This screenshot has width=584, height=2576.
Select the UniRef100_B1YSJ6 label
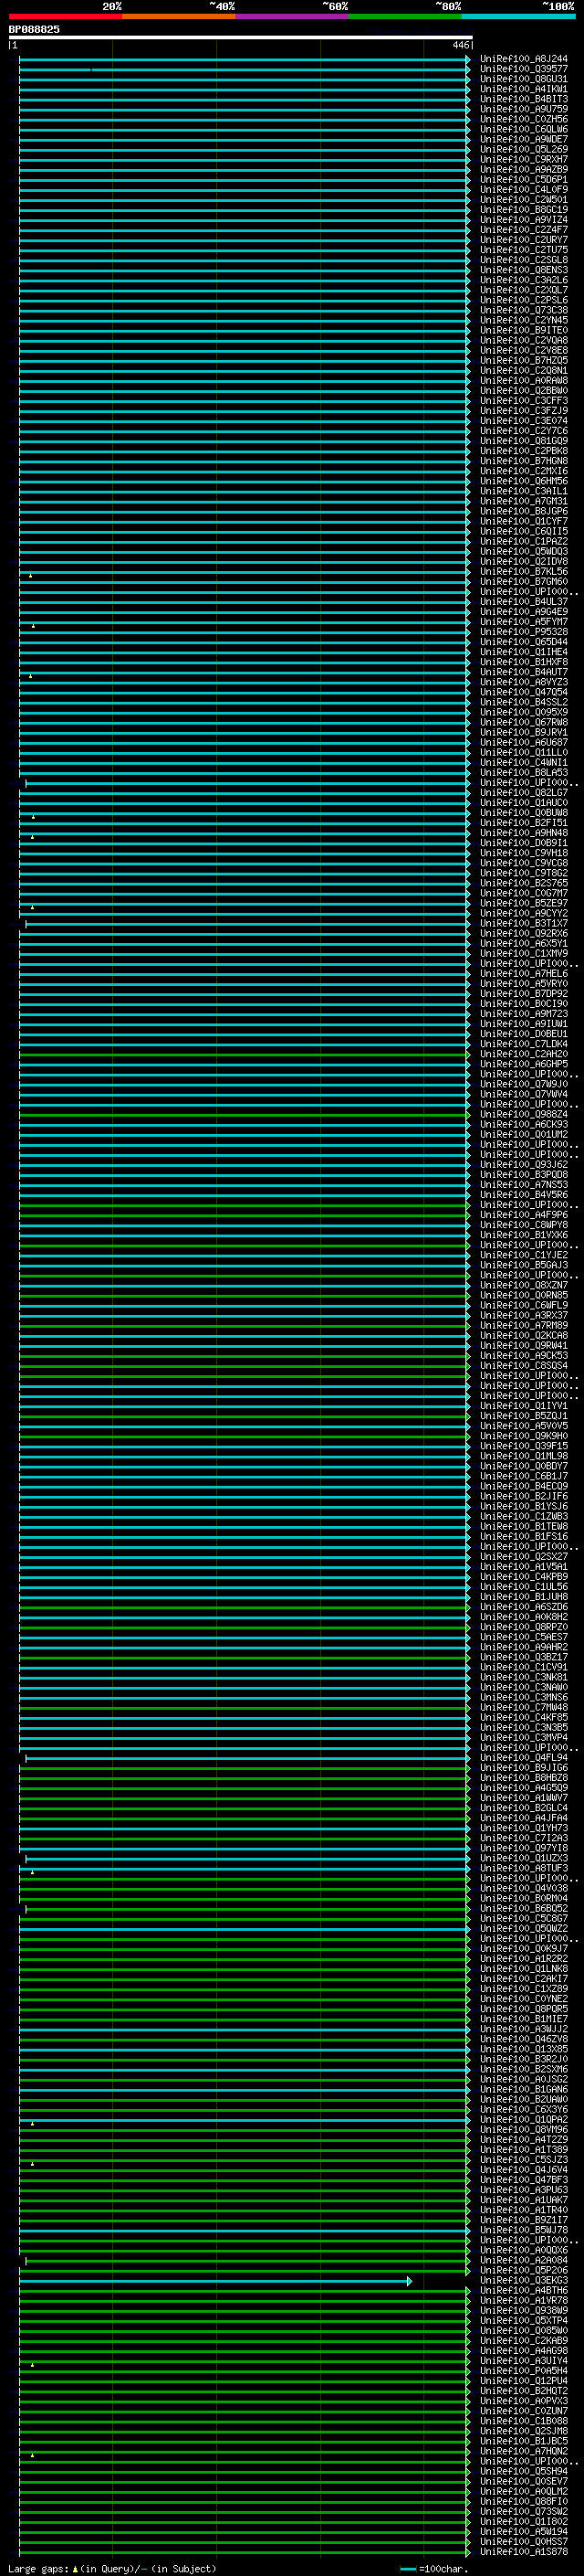(x=523, y=1506)
